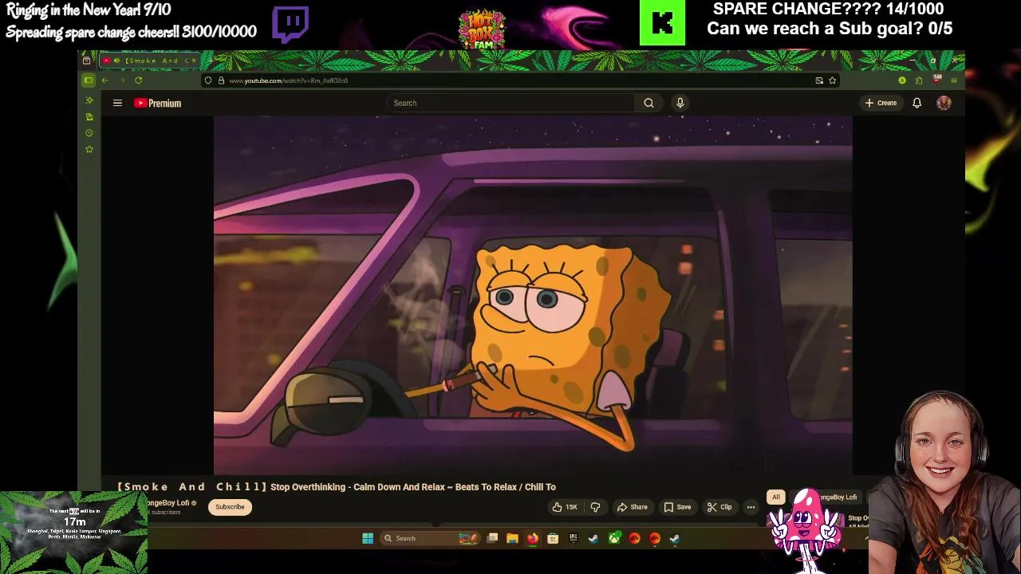Image resolution: width=1021 pixels, height=574 pixels.
Task: Click the YouTube search magnifier button
Action: coord(648,103)
